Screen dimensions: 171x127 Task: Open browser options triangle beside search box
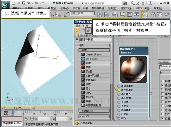[x=77, y=39]
